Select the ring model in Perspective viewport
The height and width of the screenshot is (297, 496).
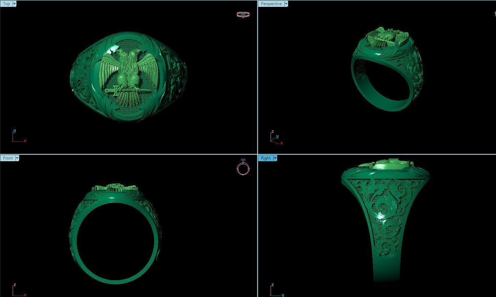[x=387, y=69]
